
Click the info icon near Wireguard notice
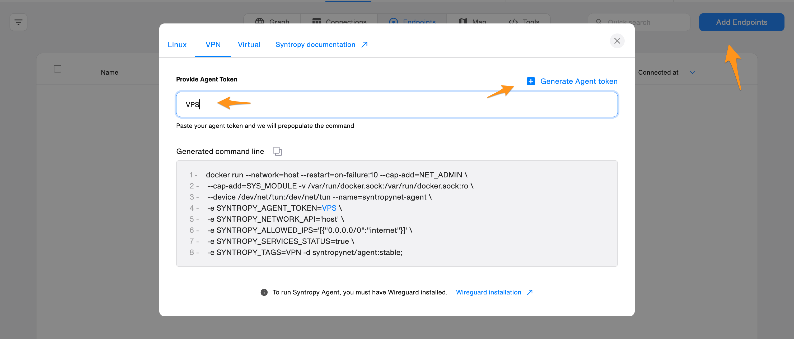tap(264, 292)
